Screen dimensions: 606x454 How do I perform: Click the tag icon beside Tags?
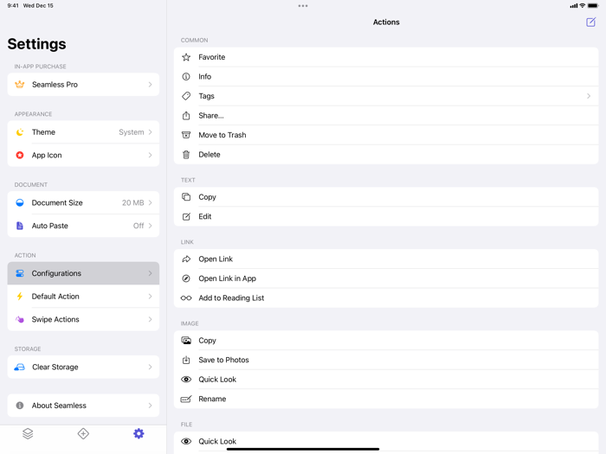[x=186, y=96]
